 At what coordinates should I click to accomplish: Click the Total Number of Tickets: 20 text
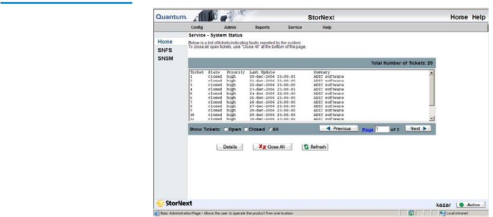402,63
